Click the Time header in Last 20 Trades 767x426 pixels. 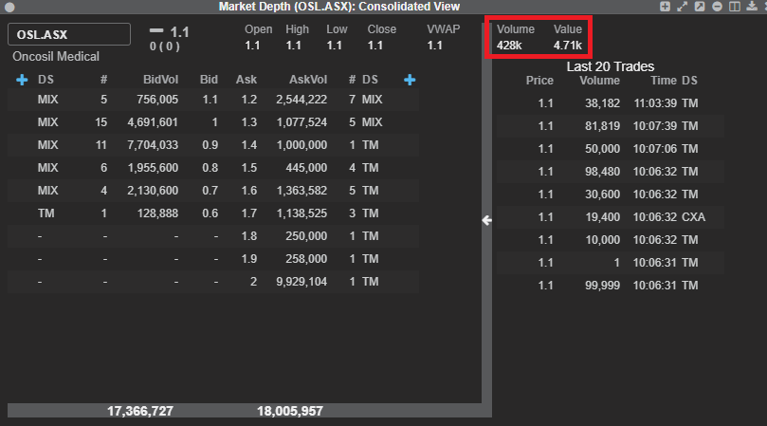(x=664, y=81)
